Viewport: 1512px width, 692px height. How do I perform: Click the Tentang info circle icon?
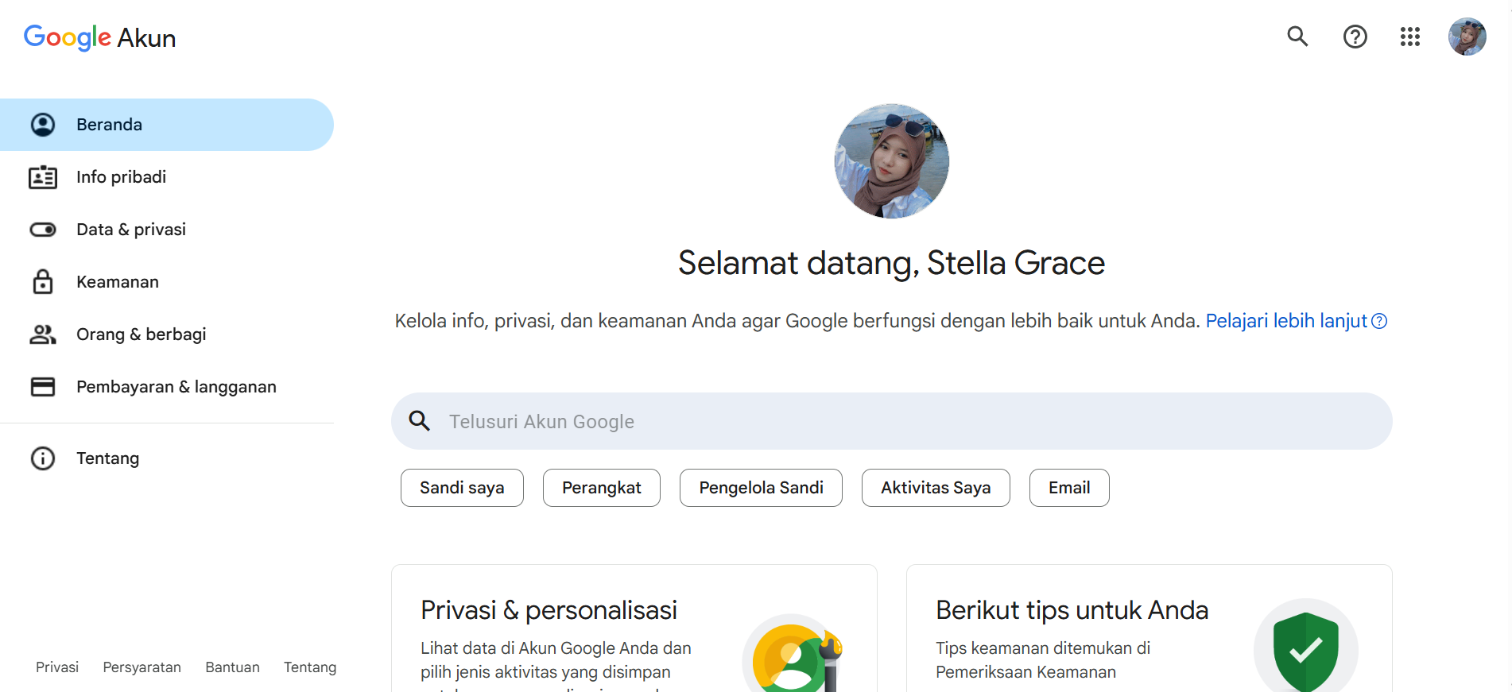click(43, 458)
